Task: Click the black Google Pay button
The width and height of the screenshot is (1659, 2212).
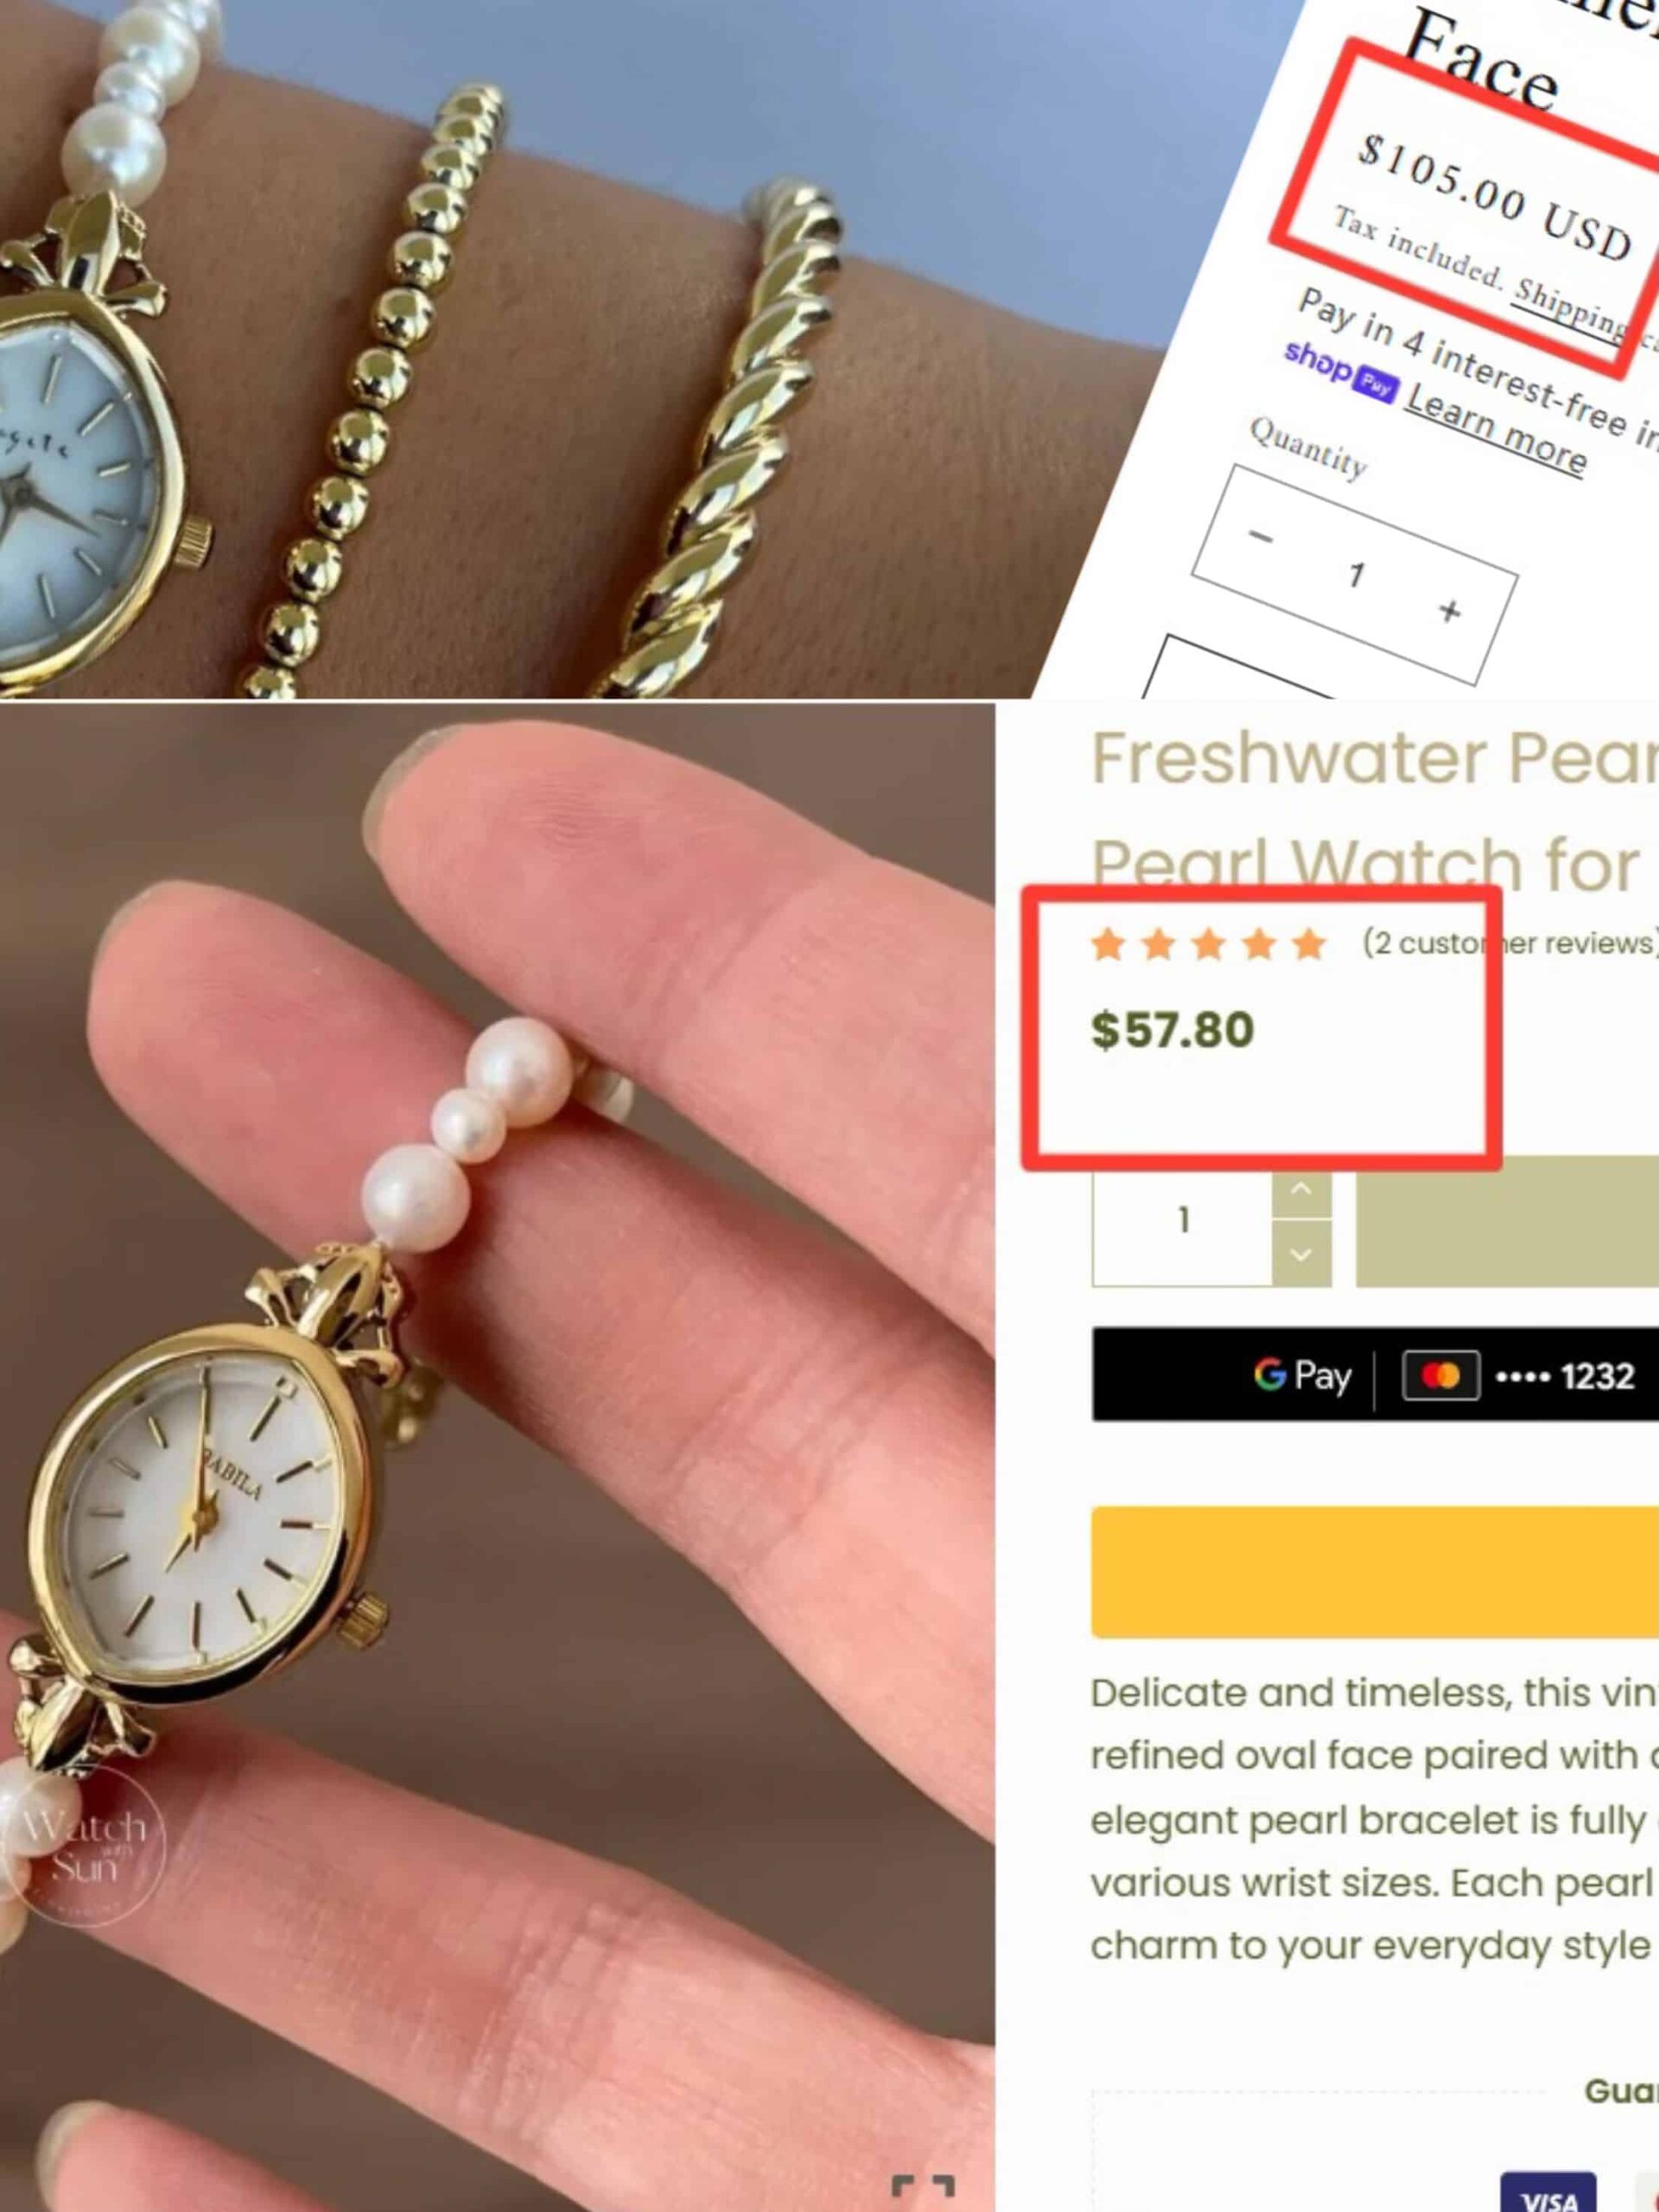Action: (x=1375, y=1375)
